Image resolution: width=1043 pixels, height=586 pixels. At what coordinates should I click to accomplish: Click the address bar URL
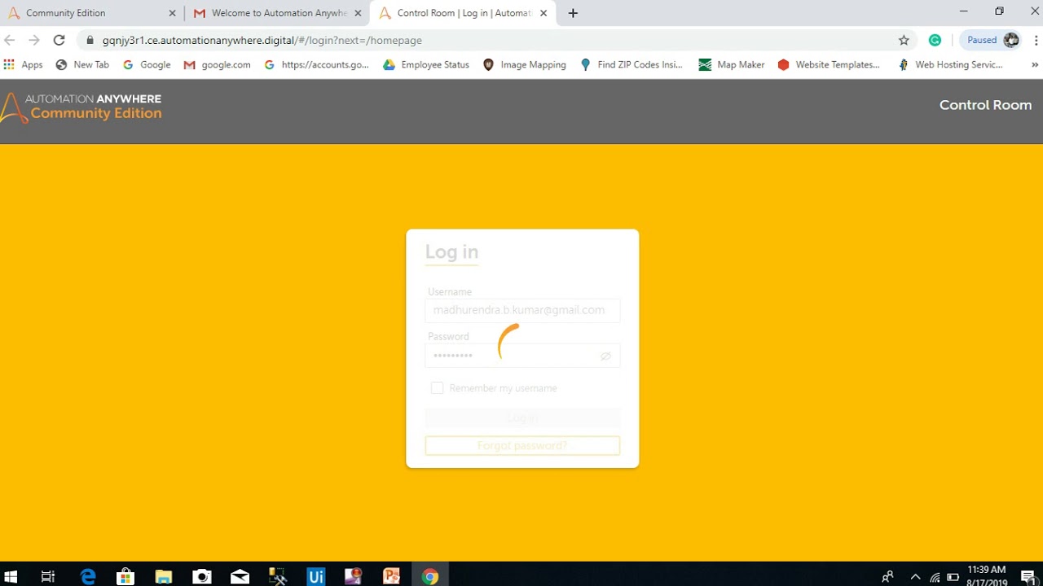tap(262, 40)
